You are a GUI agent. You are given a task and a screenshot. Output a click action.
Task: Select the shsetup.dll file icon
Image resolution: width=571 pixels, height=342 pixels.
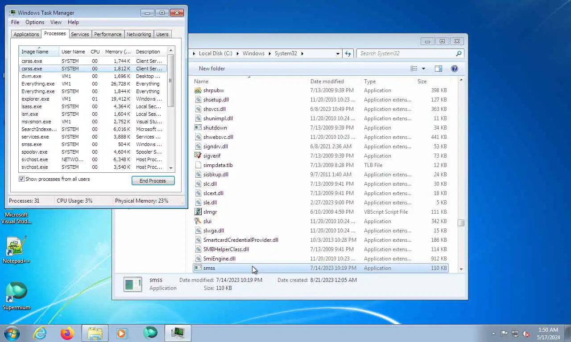point(199,100)
